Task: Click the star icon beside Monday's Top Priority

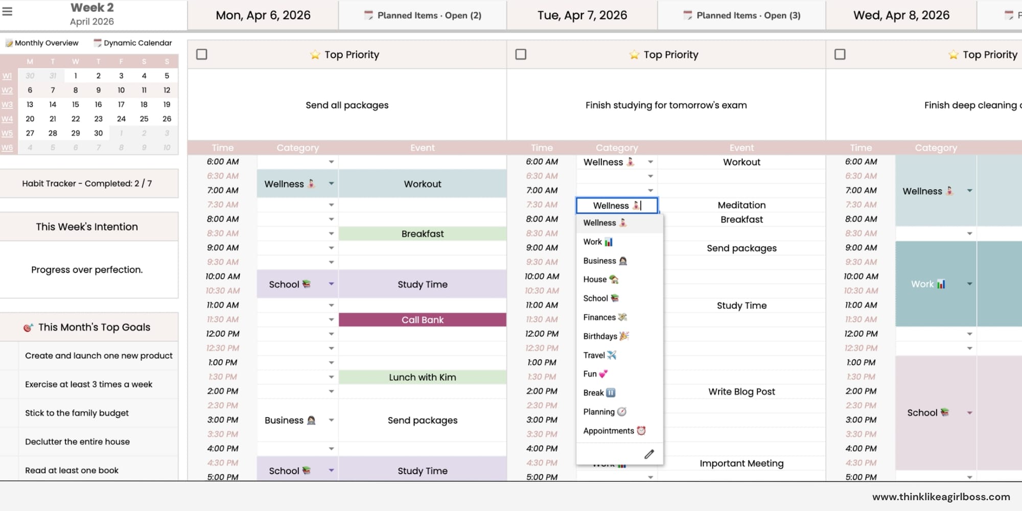Action: [315, 55]
